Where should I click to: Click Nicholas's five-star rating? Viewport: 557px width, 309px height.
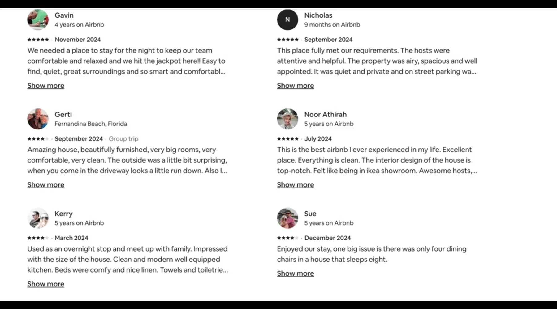(287, 40)
